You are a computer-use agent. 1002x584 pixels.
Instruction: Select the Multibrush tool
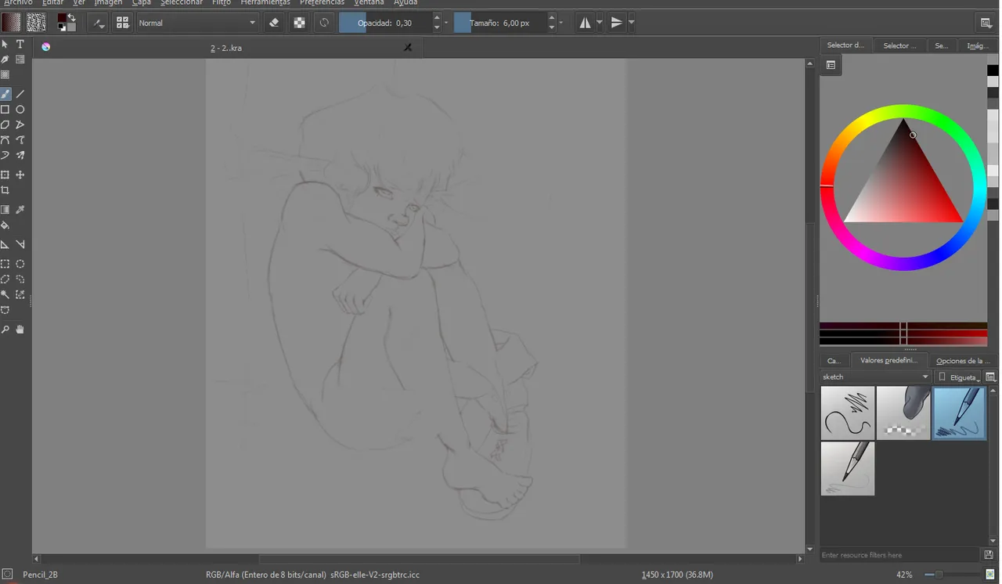[20, 155]
